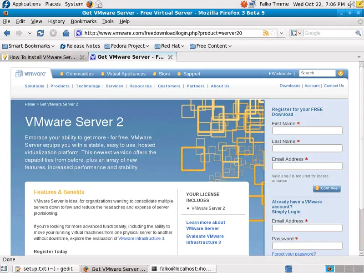Open the Applications menu

click(x=26, y=4)
